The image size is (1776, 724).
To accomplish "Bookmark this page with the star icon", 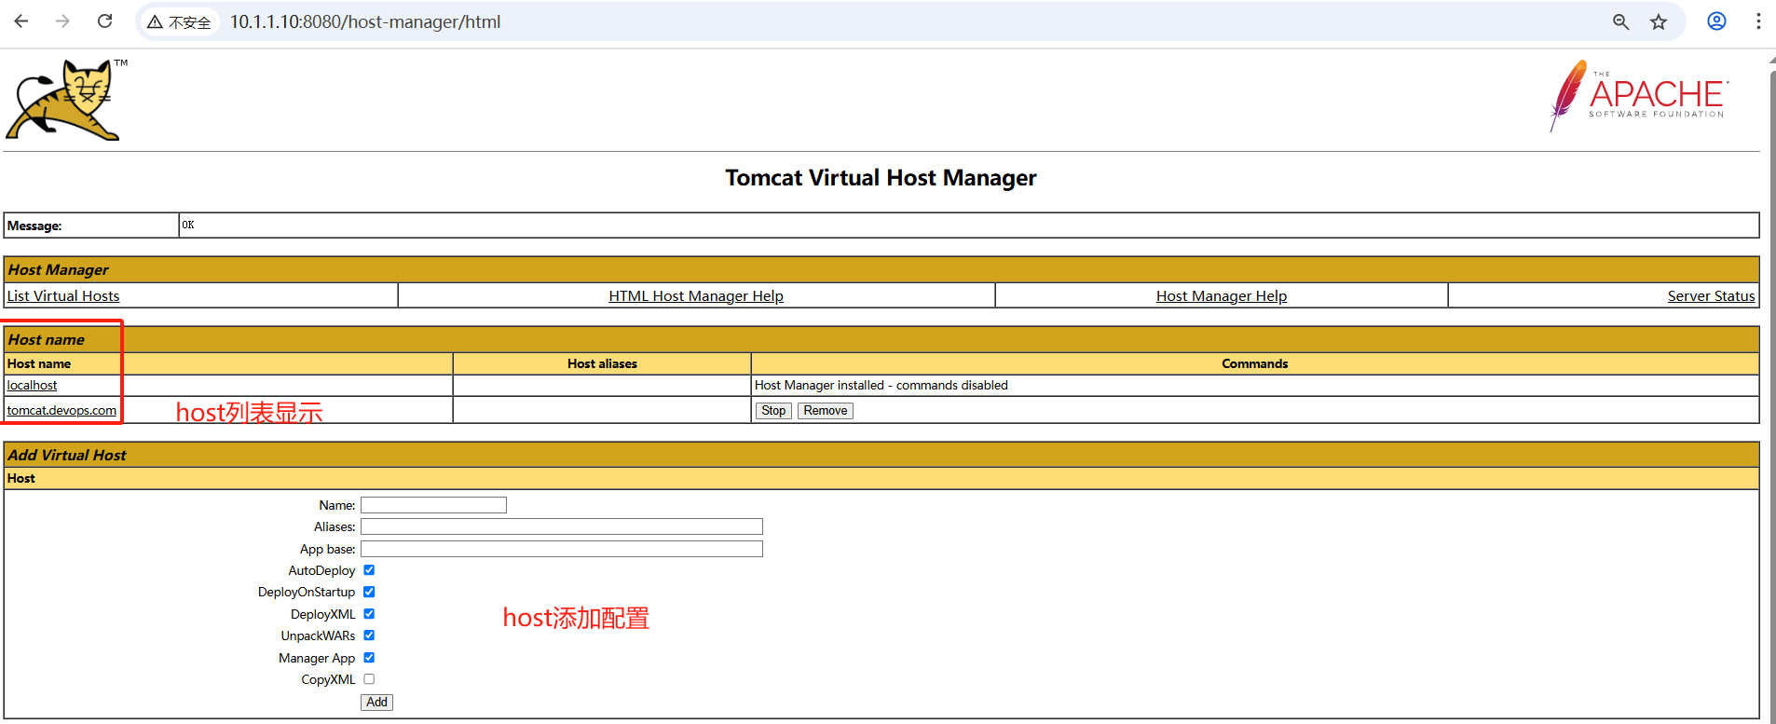I will (x=1659, y=21).
